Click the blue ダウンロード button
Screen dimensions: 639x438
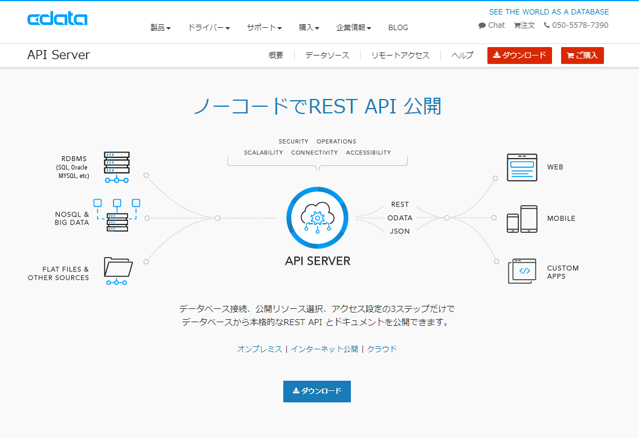coord(317,391)
